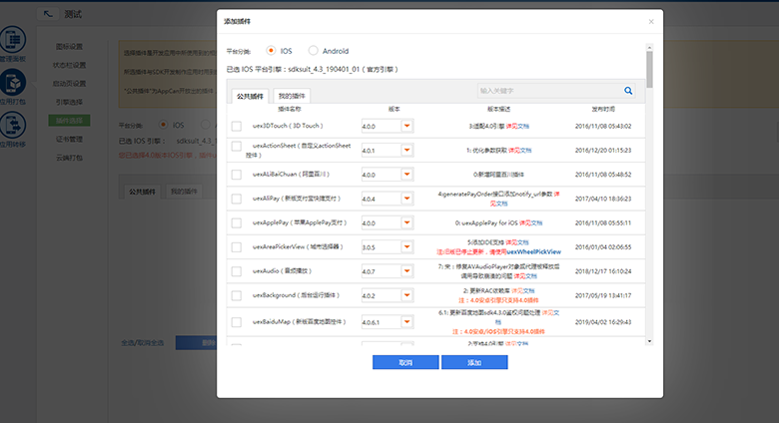Click 公共插件 tab on background page
Image resolution: width=779 pixels, height=423 pixels.
(142, 192)
